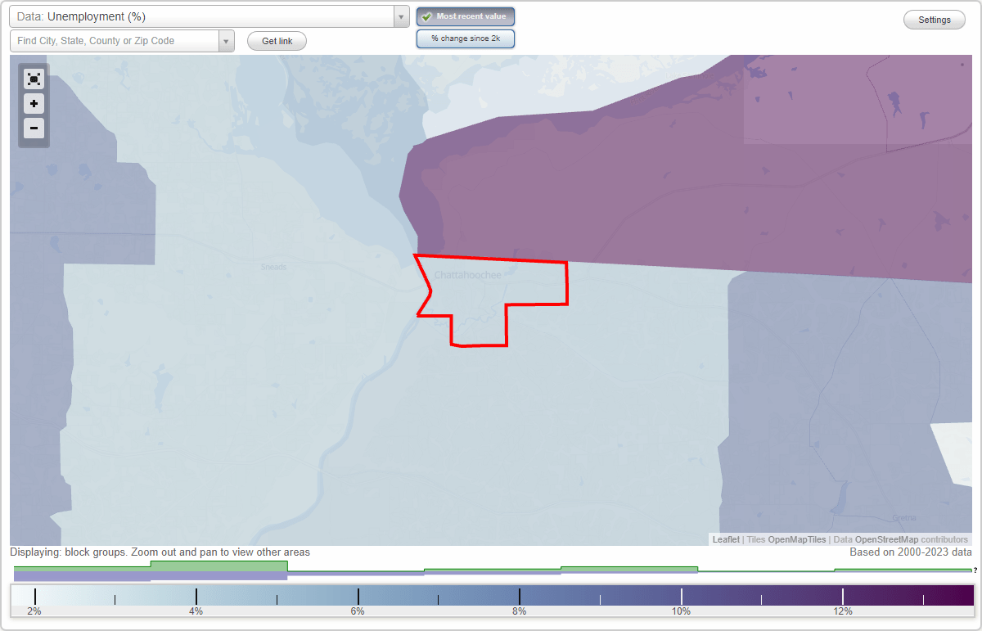Open the OpenMapTiles attribution link
Image resolution: width=982 pixels, height=631 pixels.
click(x=797, y=539)
